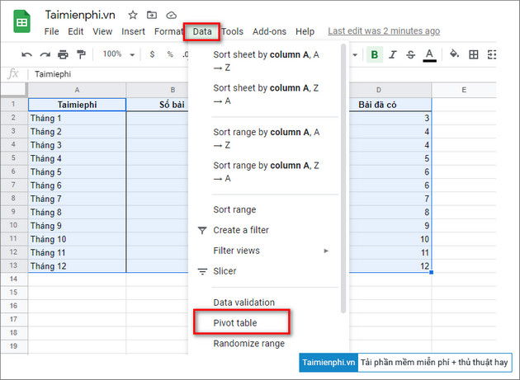Open the Insert menu
The width and height of the screenshot is (520, 380).
click(133, 31)
